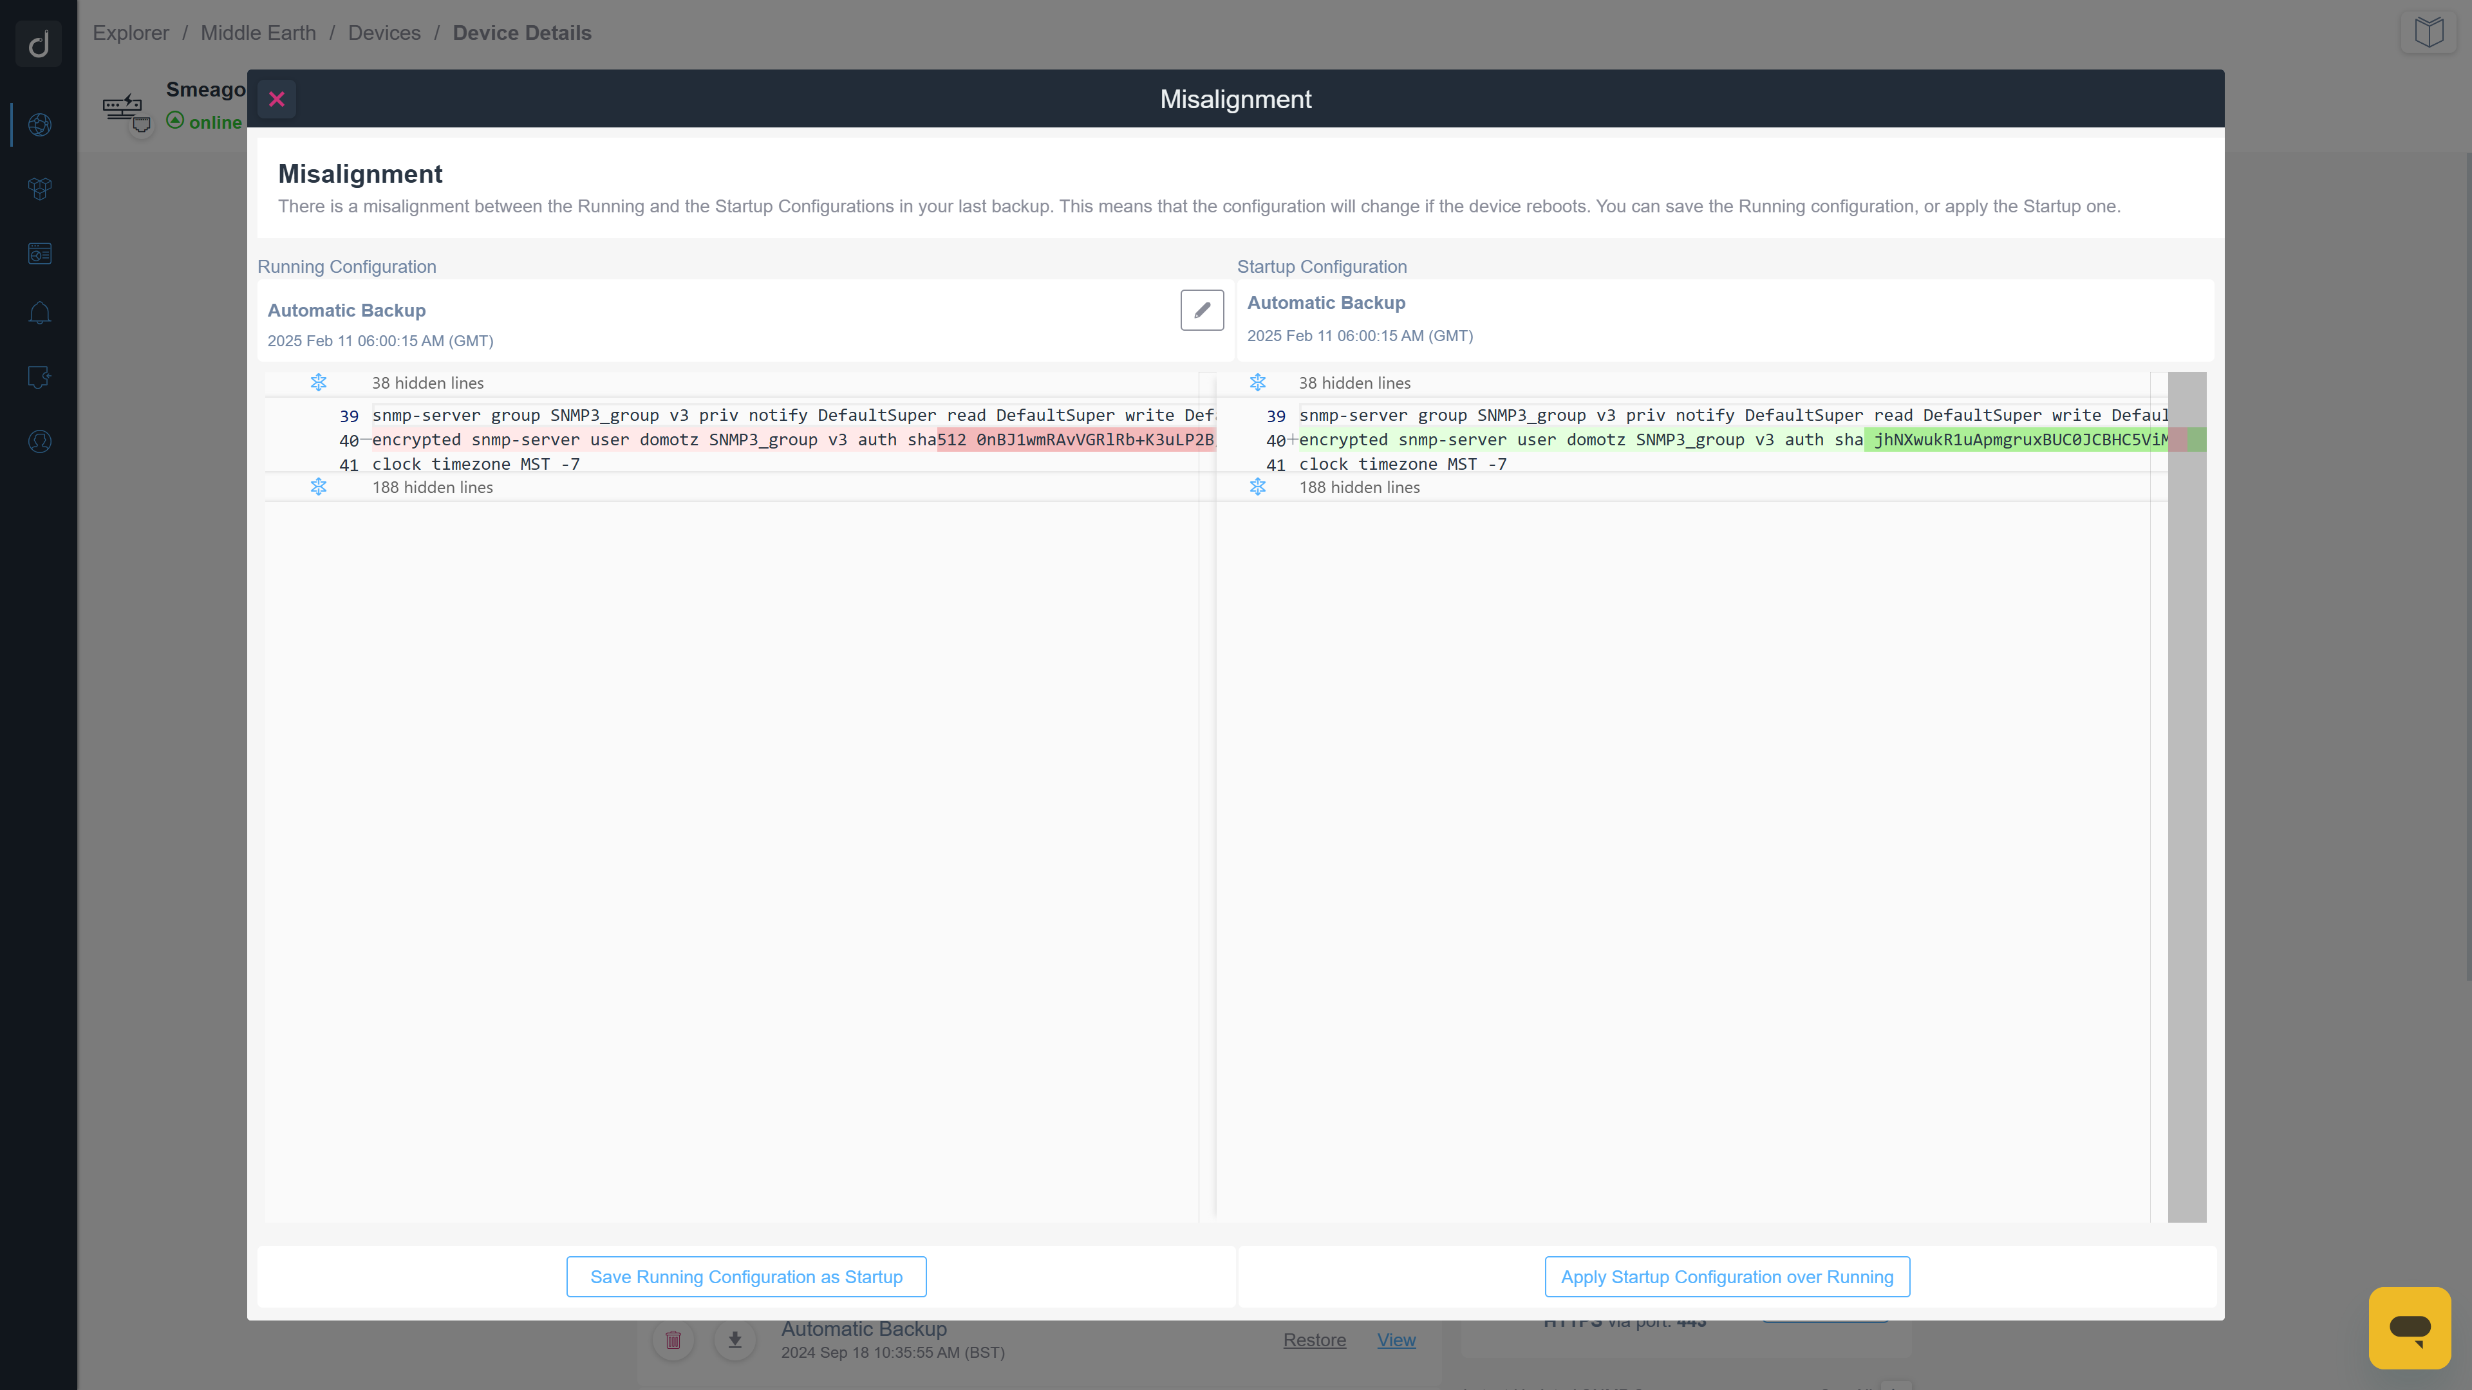Open the Integrations puzzle icon in the sidebar
Screen dimensions: 2472x1390
(39, 377)
